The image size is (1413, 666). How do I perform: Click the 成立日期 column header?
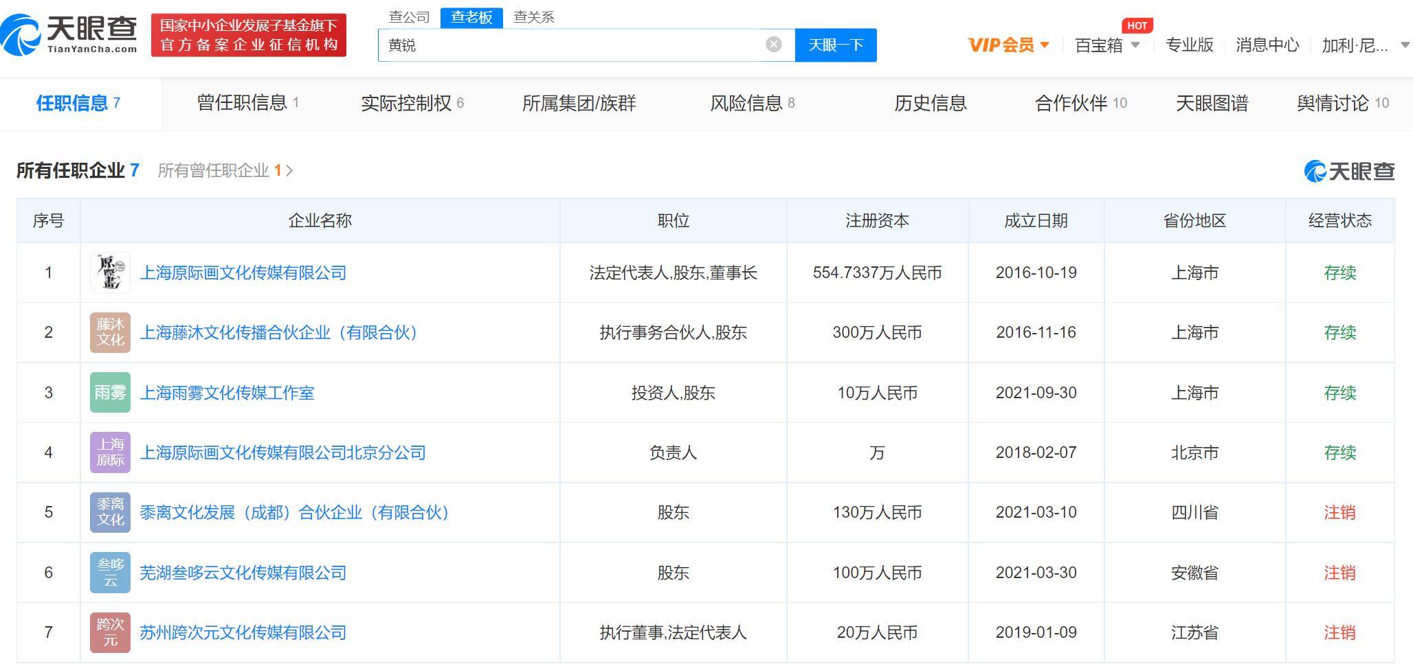pos(1036,220)
